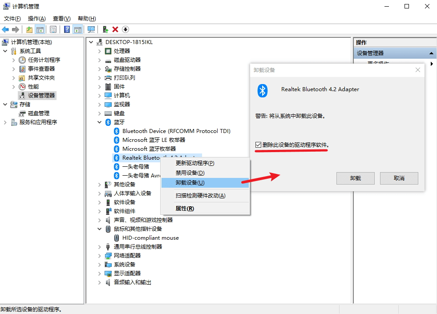Collapse the 蓝牙 device category
437x314 pixels.
(99, 122)
